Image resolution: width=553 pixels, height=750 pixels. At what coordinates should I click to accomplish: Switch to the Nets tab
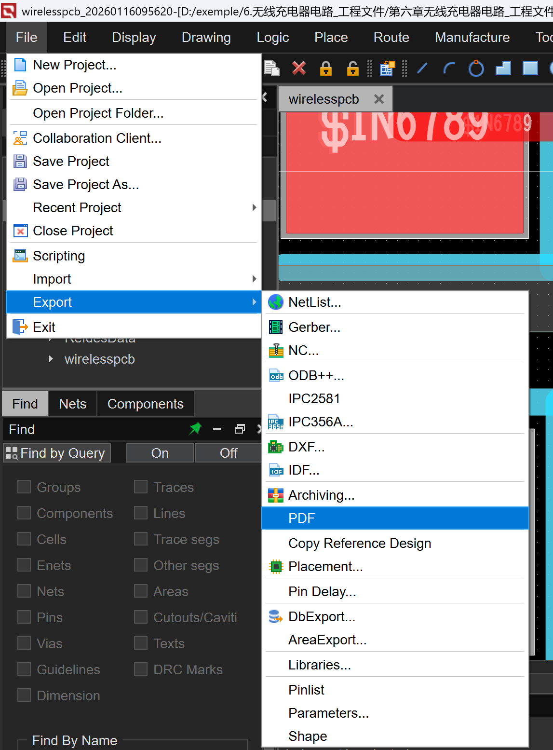coord(73,404)
